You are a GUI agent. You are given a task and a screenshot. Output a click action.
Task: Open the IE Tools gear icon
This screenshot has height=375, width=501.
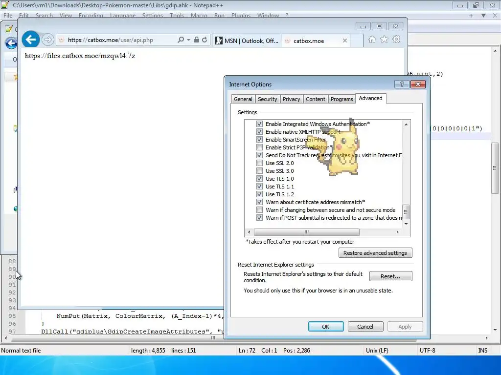click(396, 40)
